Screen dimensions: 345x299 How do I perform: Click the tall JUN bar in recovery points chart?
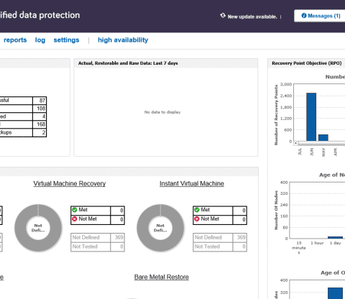(x=311, y=117)
